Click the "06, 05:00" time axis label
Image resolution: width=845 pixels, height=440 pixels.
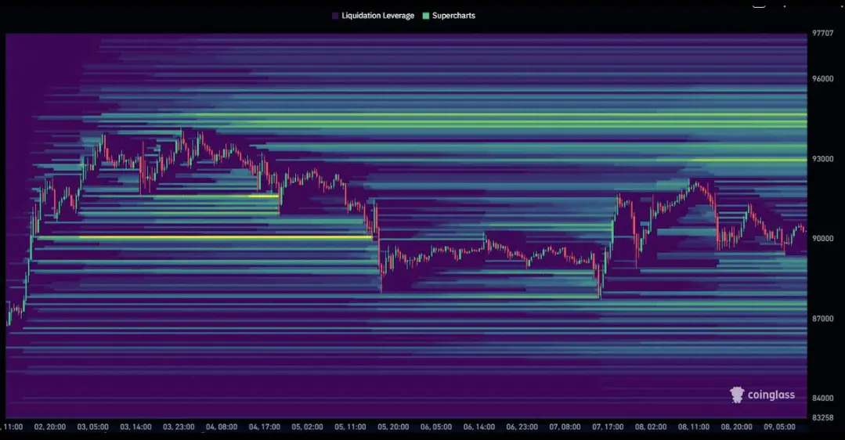(x=436, y=427)
